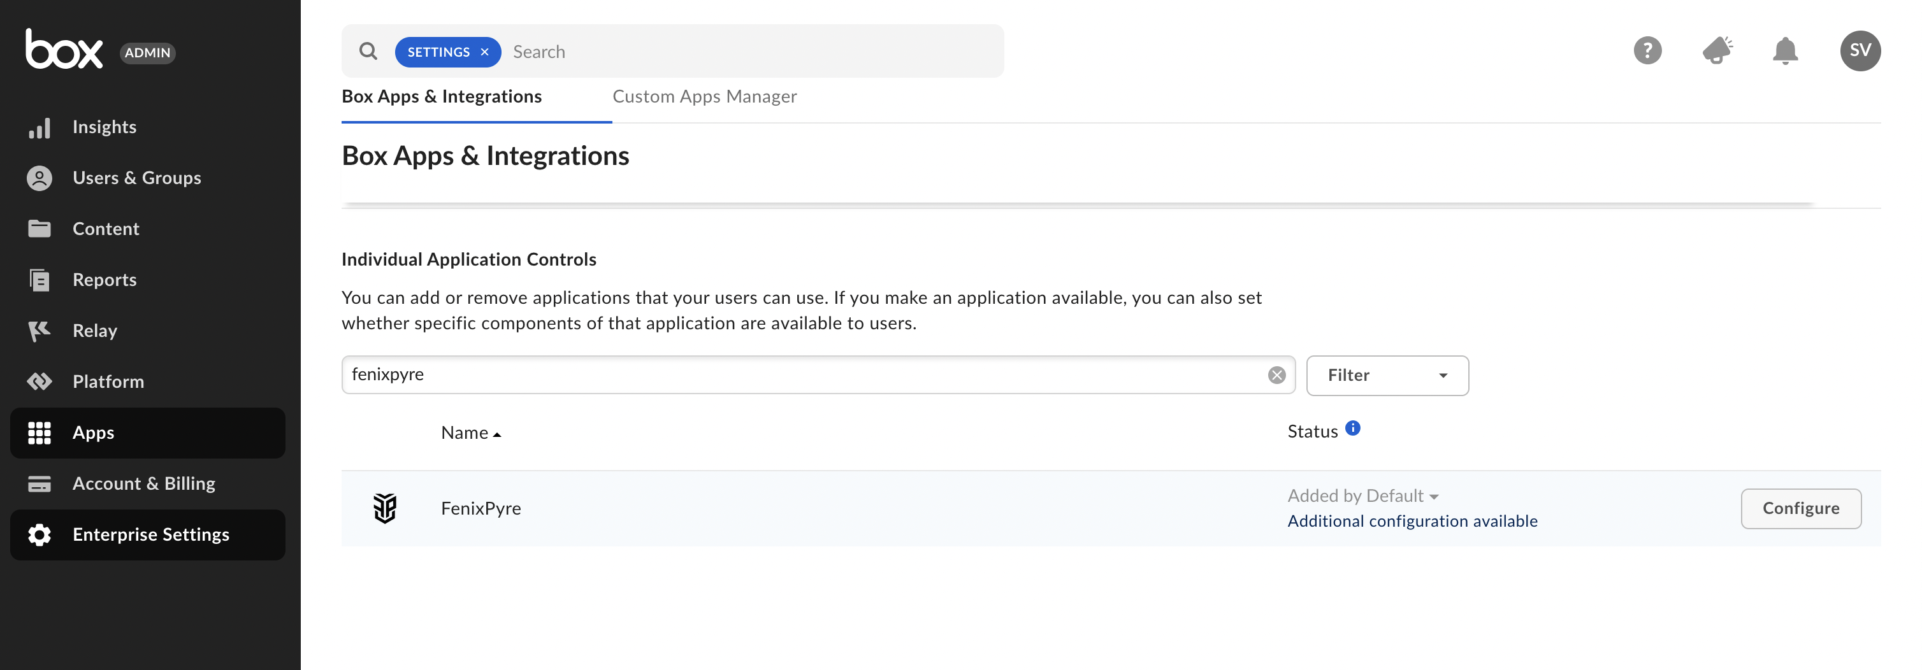This screenshot has height=670, width=1922.
Task: Click the Box logo in the sidebar
Action: point(64,50)
